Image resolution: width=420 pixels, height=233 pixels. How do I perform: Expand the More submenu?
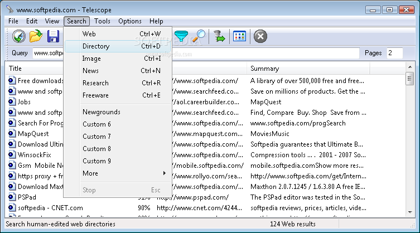coord(118,173)
